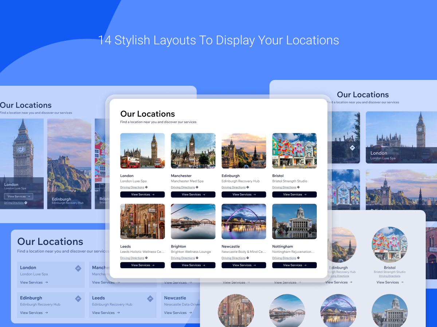Click the directions icon on the top-right panel's half-hidden tile
Viewport: 437px width, 327px height.
coord(352,148)
